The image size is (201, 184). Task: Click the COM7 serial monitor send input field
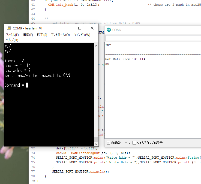(x=153, y=38)
